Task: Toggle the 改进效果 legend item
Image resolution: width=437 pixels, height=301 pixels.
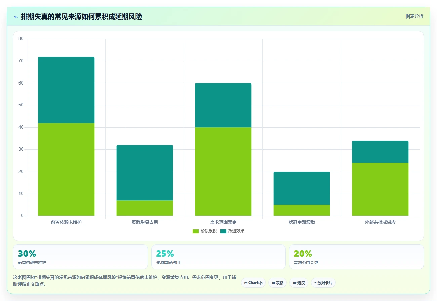Action: (x=232, y=231)
